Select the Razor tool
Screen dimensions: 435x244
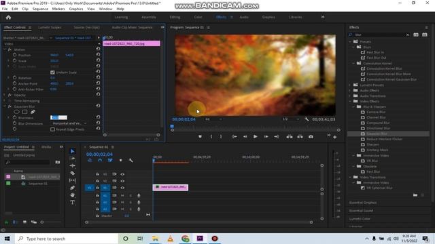click(x=73, y=173)
